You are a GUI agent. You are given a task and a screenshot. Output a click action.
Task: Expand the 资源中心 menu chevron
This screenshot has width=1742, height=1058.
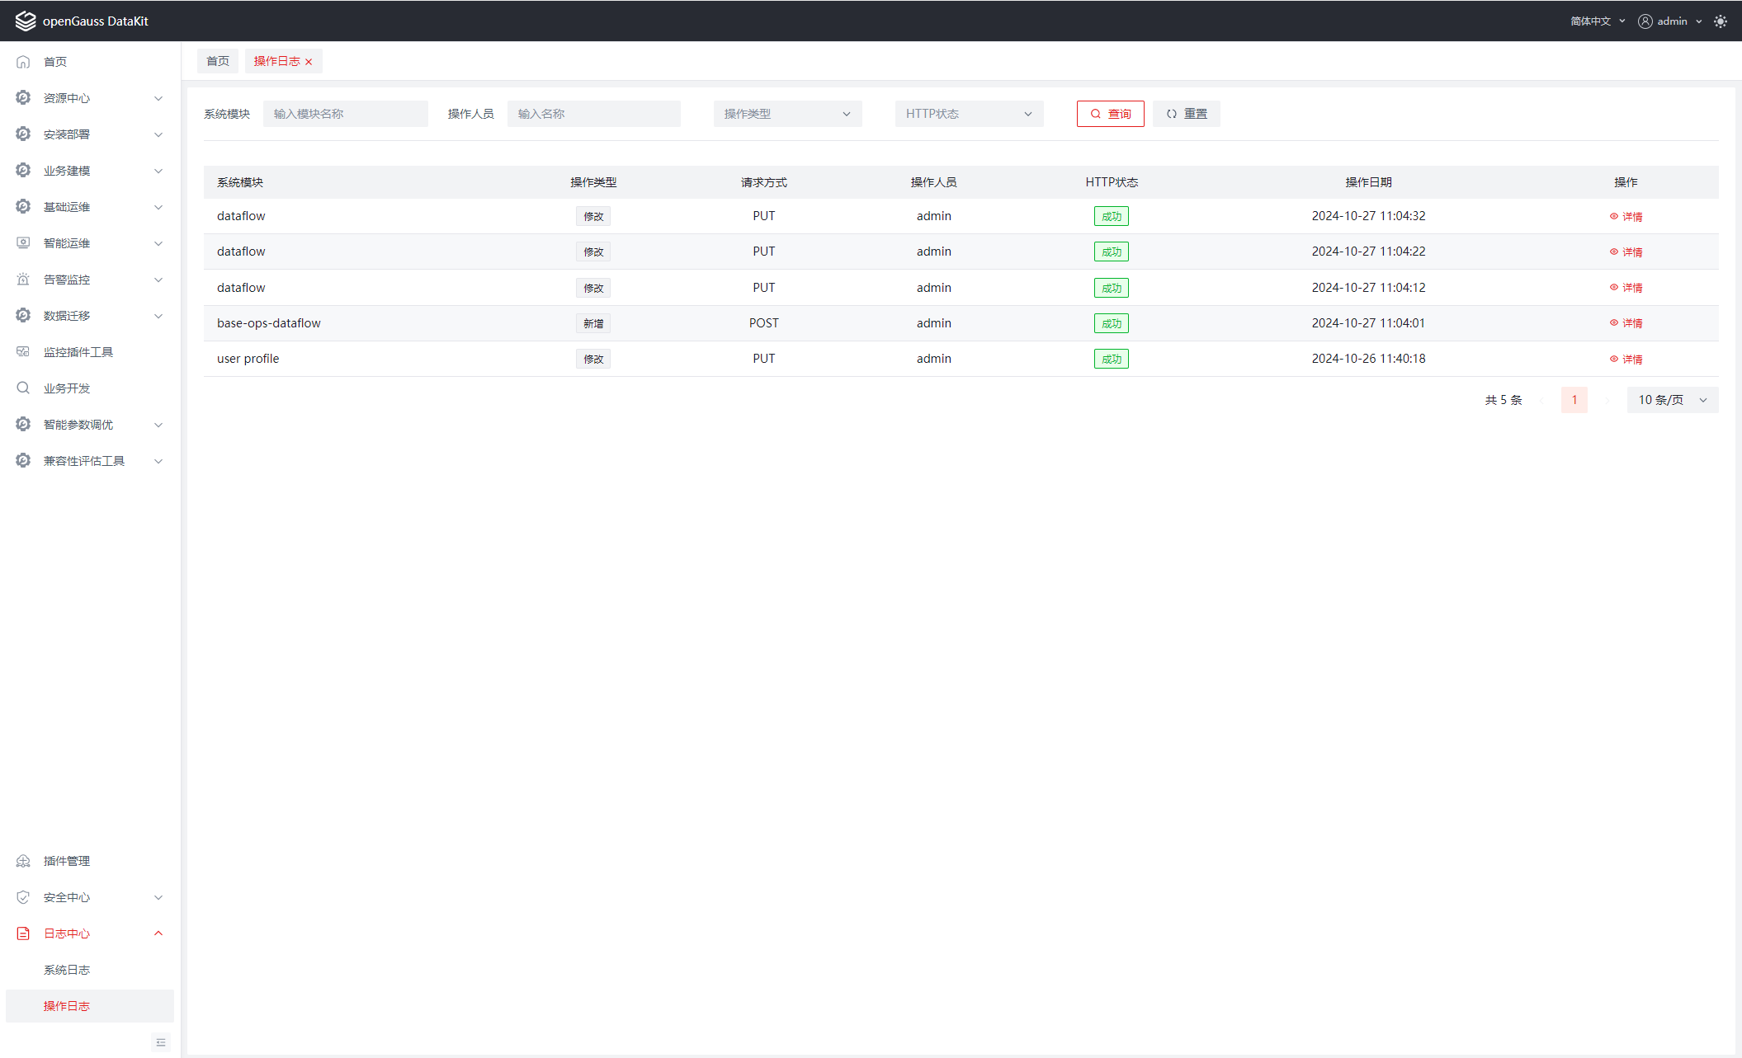point(158,98)
